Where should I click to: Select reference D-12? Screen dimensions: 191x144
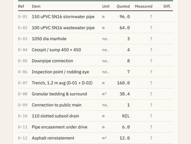pos(23,138)
